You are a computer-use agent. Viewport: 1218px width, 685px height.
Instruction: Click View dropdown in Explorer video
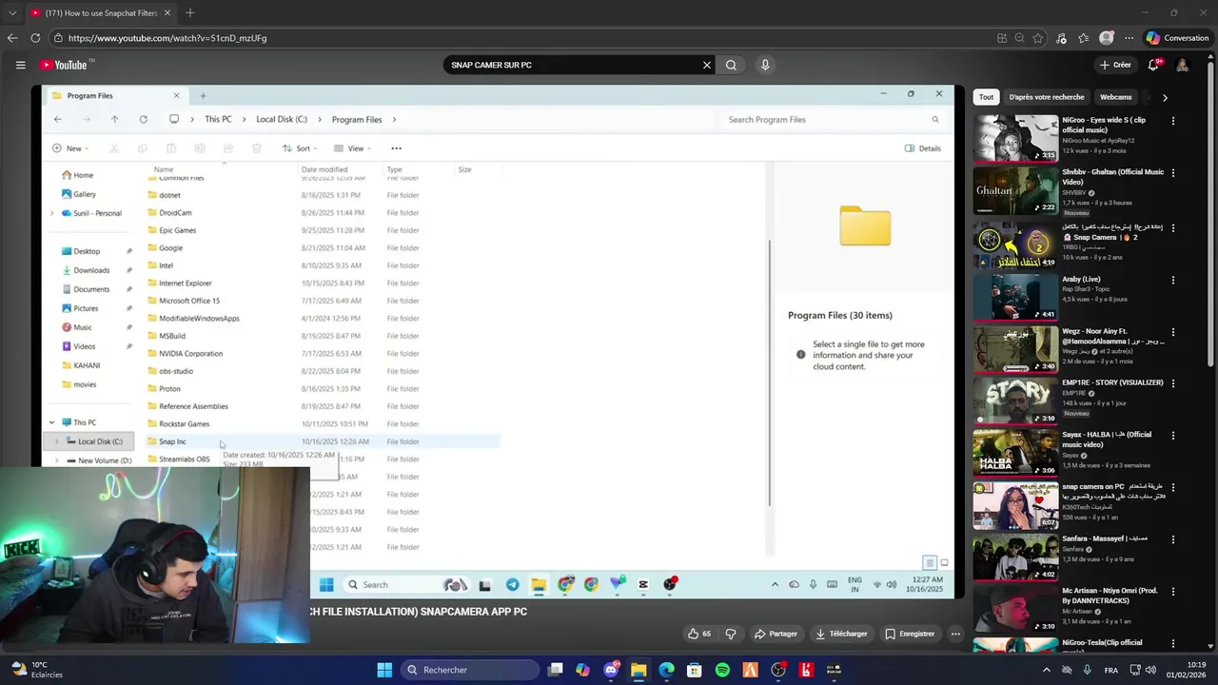pos(351,148)
